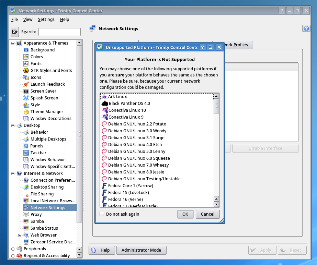
Task: Open the View menu
Action: pyautogui.click(x=28, y=20)
